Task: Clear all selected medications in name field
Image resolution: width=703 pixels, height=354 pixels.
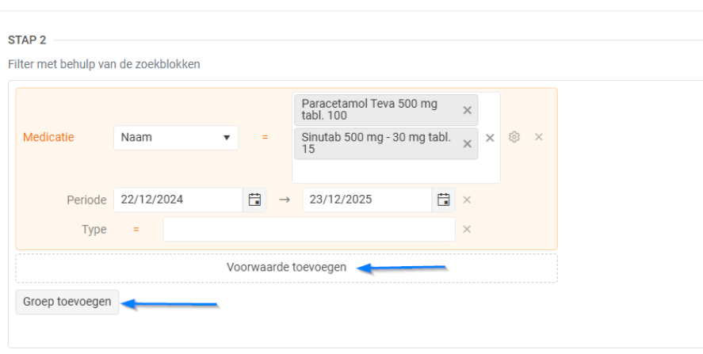Action: pyautogui.click(x=490, y=138)
